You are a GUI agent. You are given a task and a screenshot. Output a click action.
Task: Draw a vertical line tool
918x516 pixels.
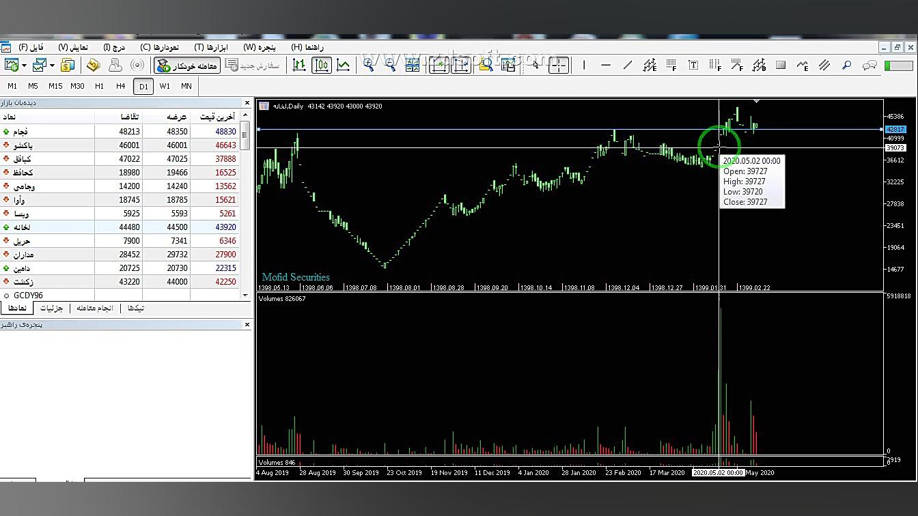click(x=584, y=65)
